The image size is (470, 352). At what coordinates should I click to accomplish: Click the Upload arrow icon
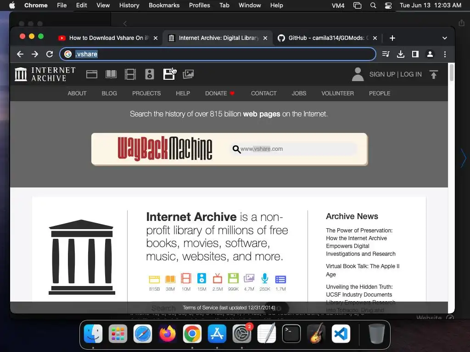433,74
